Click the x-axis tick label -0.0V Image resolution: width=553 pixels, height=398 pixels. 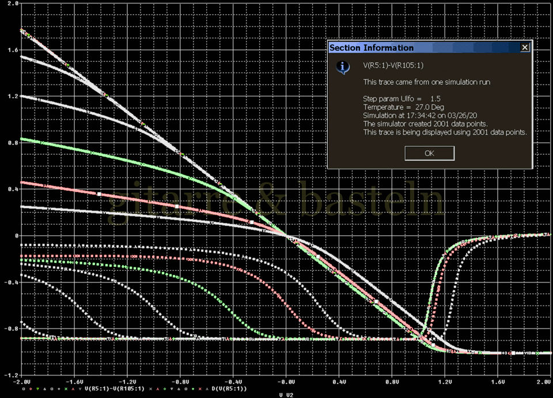pyautogui.click(x=286, y=382)
